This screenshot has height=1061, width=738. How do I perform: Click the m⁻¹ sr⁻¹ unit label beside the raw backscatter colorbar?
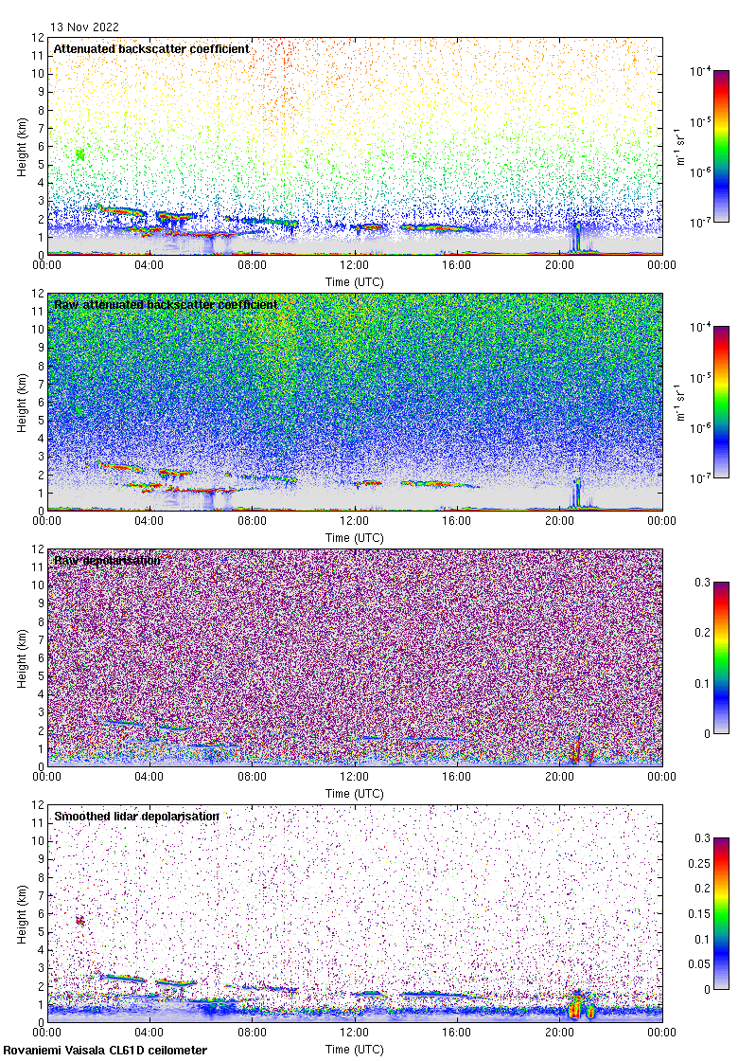point(680,402)
